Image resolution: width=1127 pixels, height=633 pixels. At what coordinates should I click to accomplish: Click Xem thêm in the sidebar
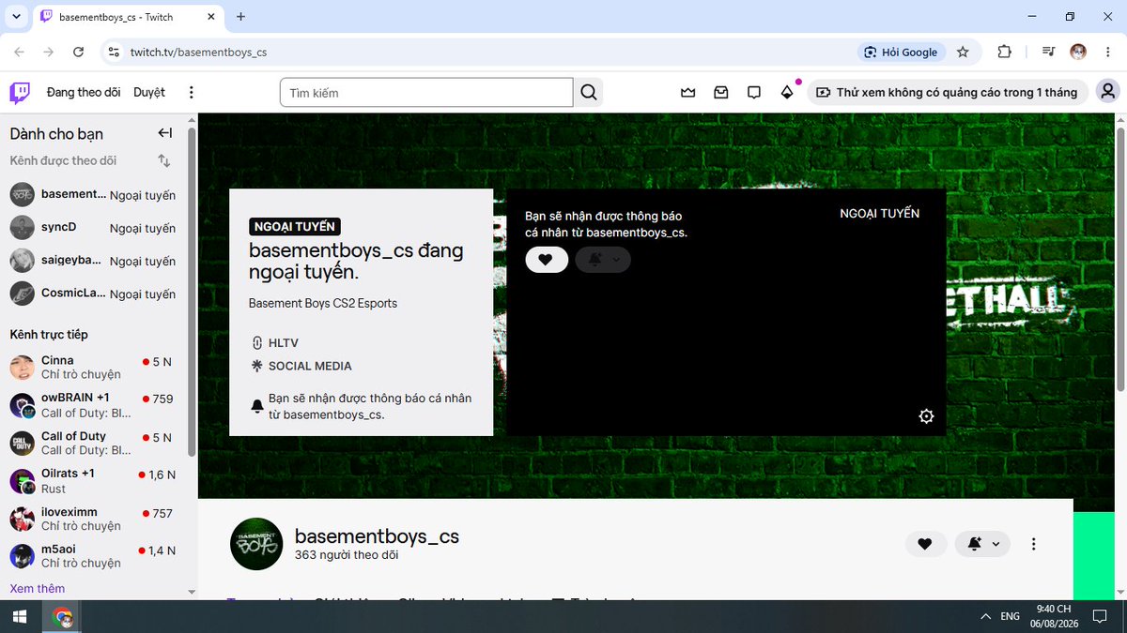pos(38,588)
